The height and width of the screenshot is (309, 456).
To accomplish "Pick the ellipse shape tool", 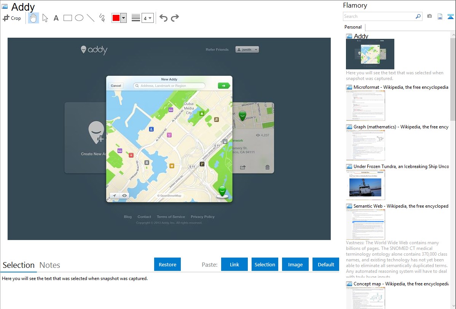I will pos(79,18).
